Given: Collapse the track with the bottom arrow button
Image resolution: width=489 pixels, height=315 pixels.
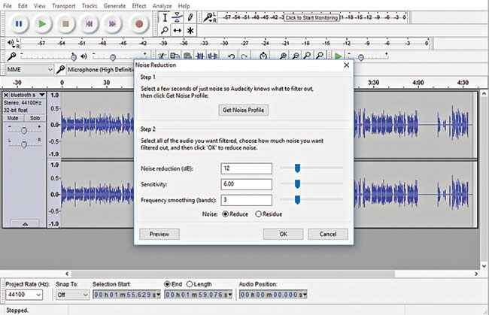Looking at the screenshot, I should pyautogui.click(x=25, y=223).
